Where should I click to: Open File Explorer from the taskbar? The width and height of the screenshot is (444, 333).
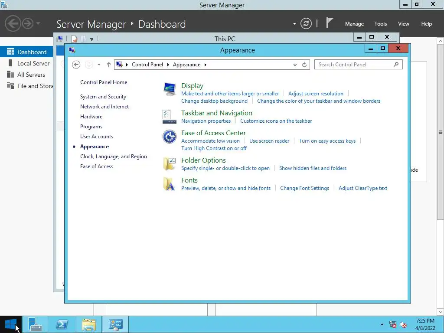pos(89,324)
